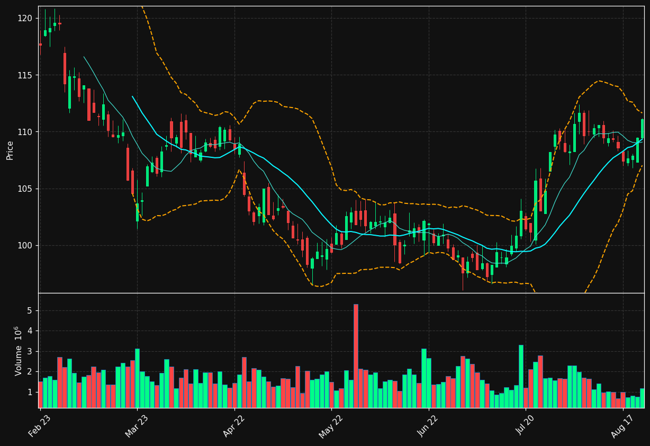650x446 pixels.
Task: Click the green volume bar at Mar 23
Action: click(137, 378)
